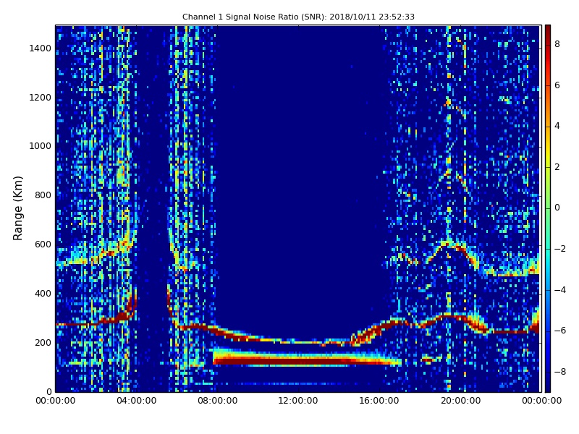Click the colorbar value −6 label
Viewport: 579px width, 434px height.
tap(560, 331)
